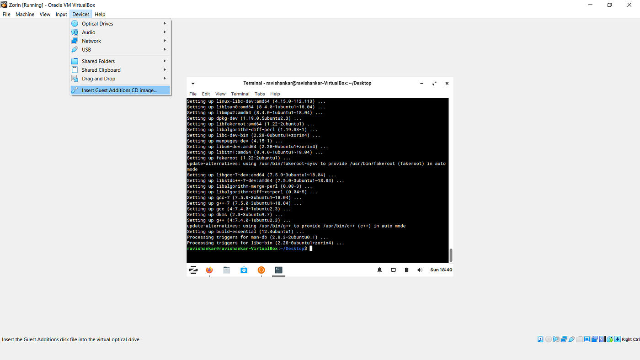Open the VirtualBox Machine menu
Screen dimensions: 640x360
[x=25, y=14]
